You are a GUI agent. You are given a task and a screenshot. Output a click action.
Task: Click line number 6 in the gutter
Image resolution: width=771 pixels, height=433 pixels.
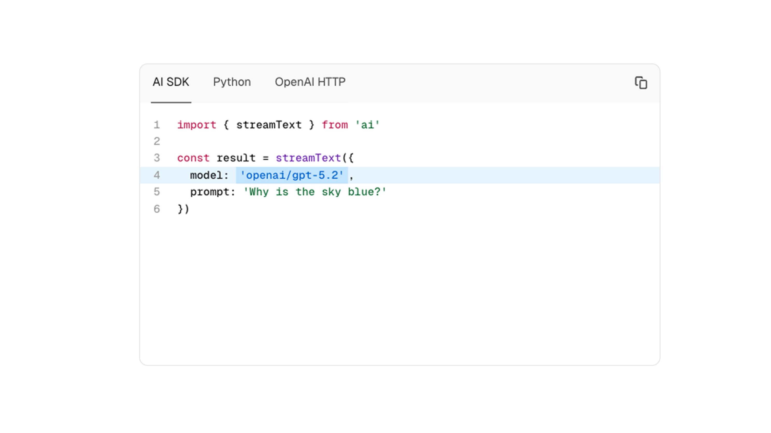[x=157, y=209]
